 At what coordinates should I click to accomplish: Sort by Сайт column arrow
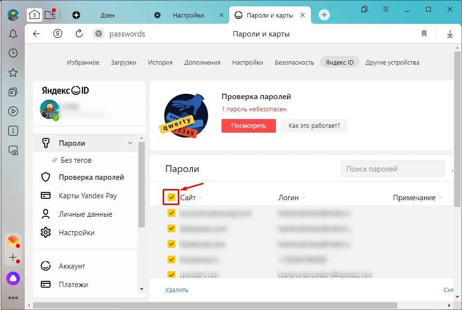(x=200, y=198)
